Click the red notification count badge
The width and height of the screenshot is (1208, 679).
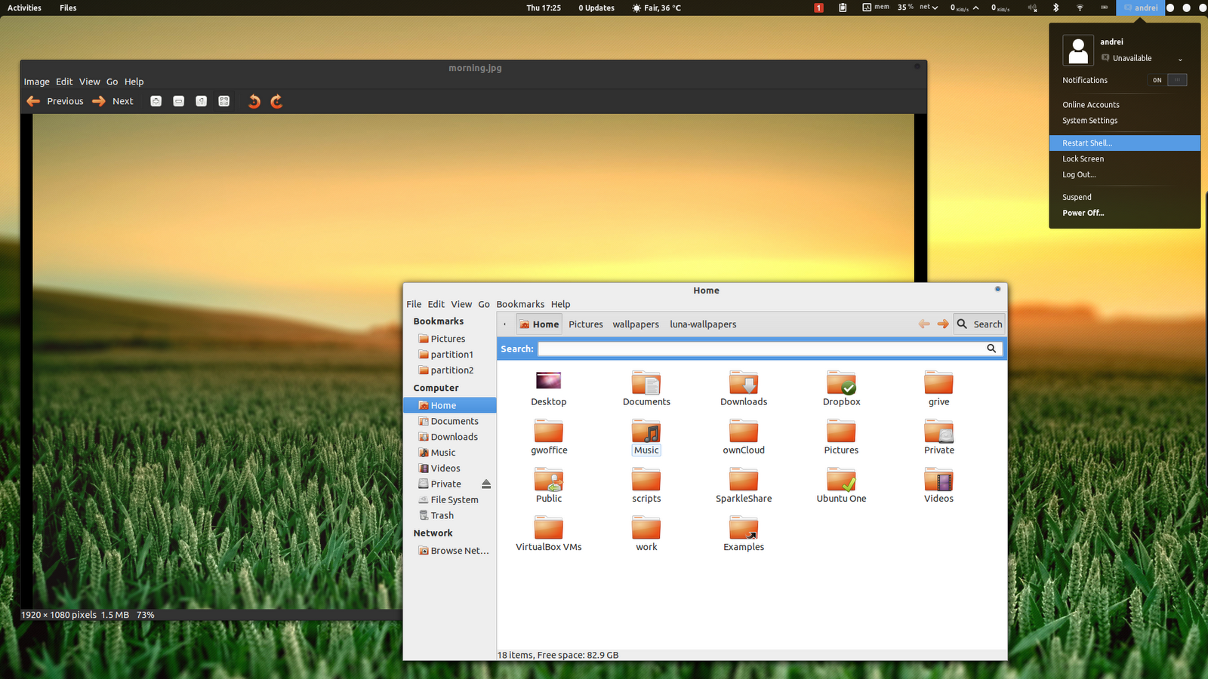pyautogui.click(x=818, y=8)
